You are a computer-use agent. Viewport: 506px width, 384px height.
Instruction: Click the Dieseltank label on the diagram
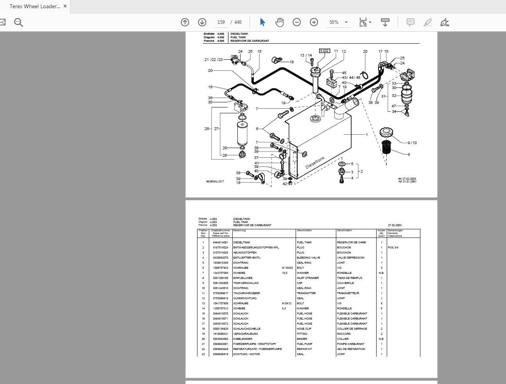tap(315, 163)
